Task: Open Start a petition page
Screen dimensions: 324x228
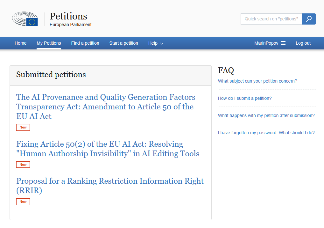Action: [123, 43]
